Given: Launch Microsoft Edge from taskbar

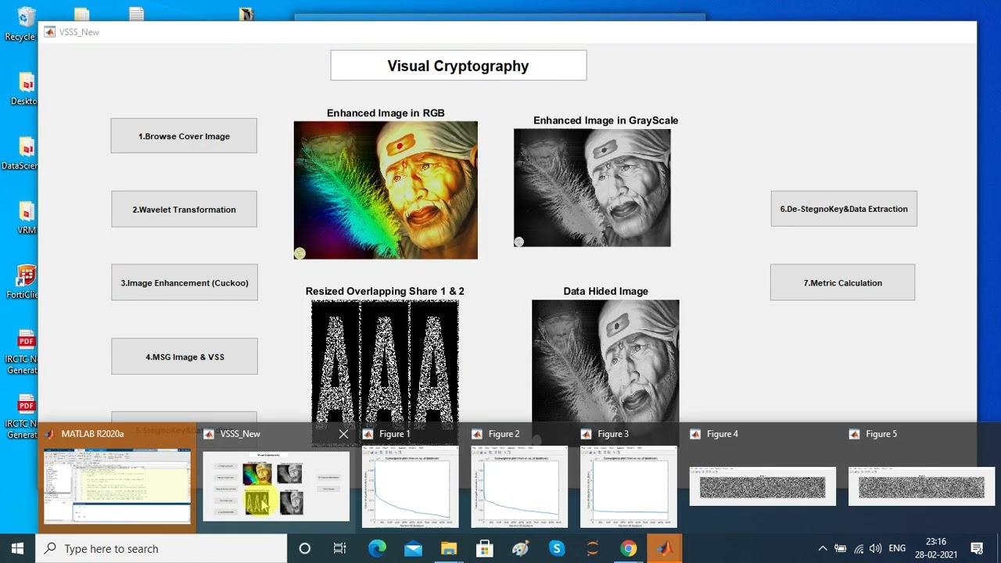Looking at the screenshot, I should point(377,548).
